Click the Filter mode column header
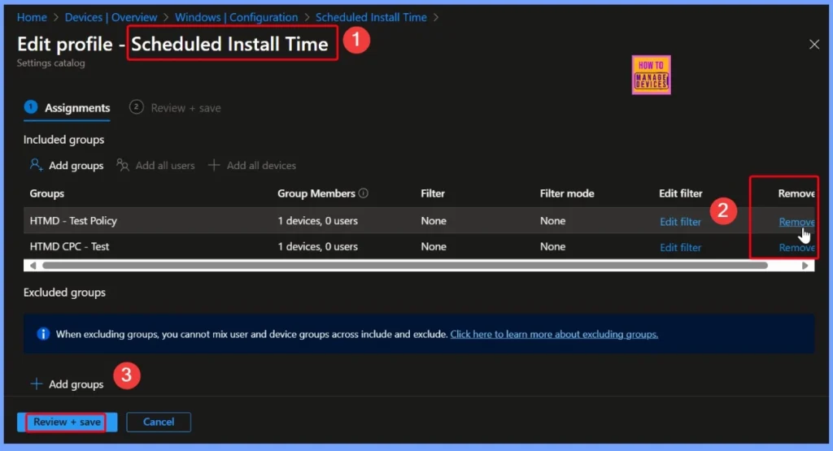 [x=567, y=193]
